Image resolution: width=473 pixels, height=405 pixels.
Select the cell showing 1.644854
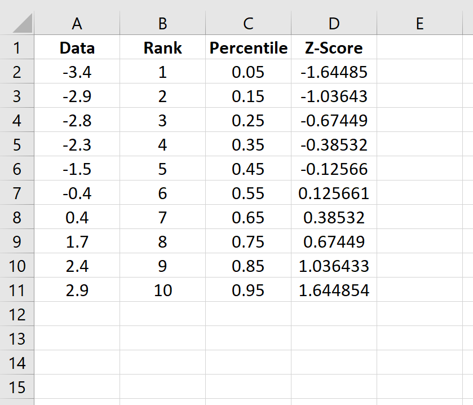(x=334, y=290)
